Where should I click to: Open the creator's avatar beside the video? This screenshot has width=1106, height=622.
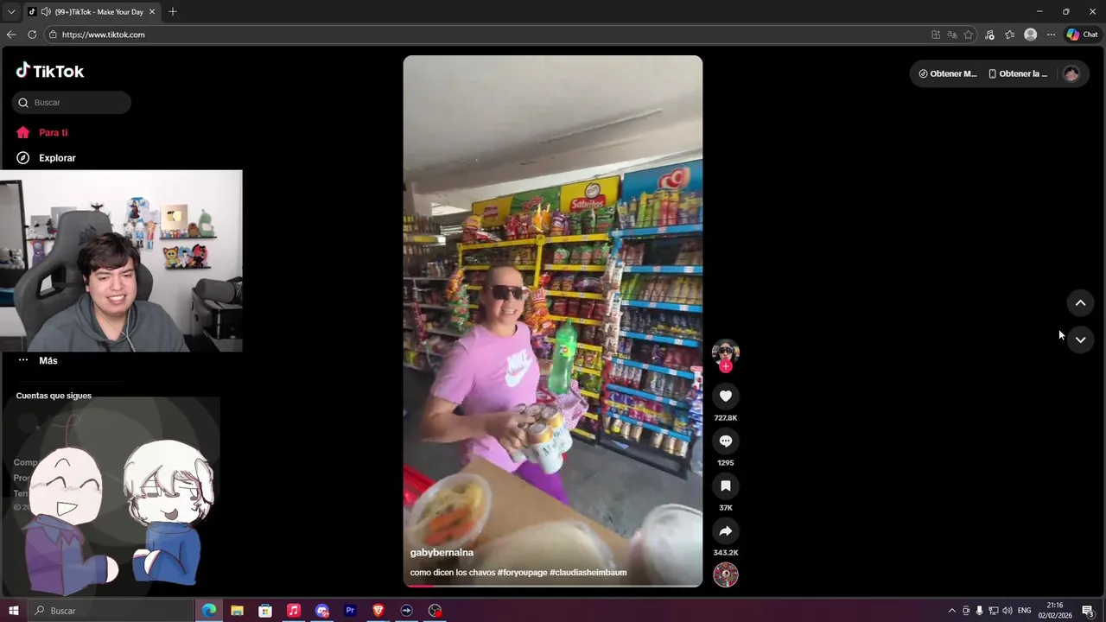coord(726,352)
